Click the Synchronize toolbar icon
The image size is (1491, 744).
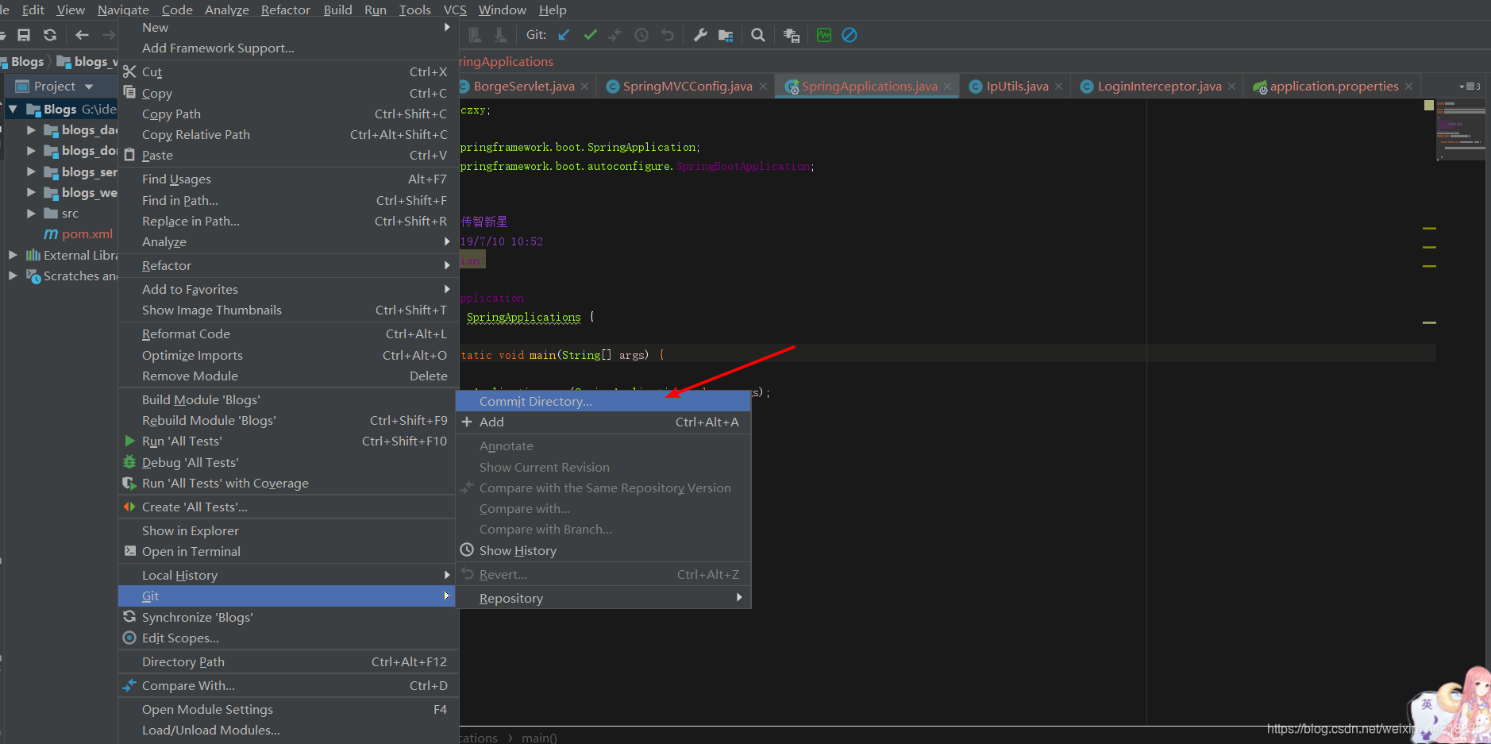pyautogui.click(x=50, y=35)
